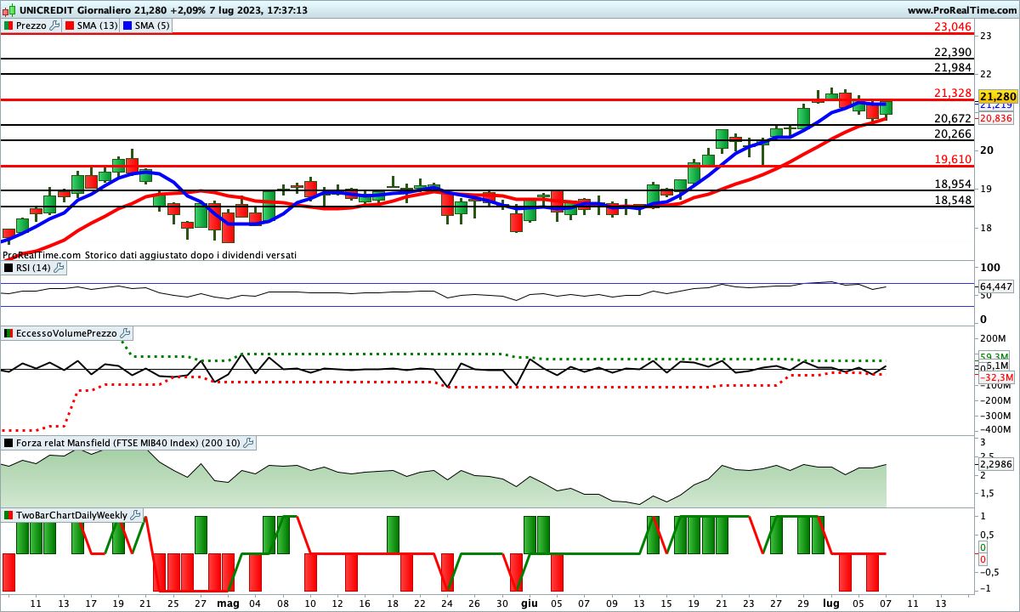Select the RSI (14) indicator label
This screenshot has width=1020, height=612.
(x=33, y=268)
